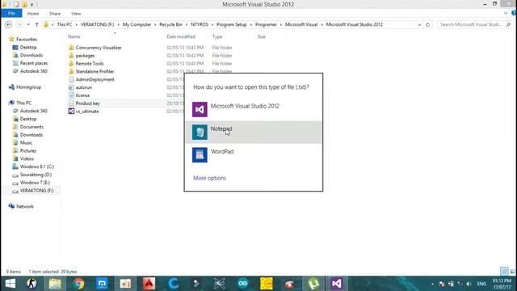Screen dimensions: 517x291
Task: Click the Notepad icon in dialog
Action: click(x=200, y=132)
